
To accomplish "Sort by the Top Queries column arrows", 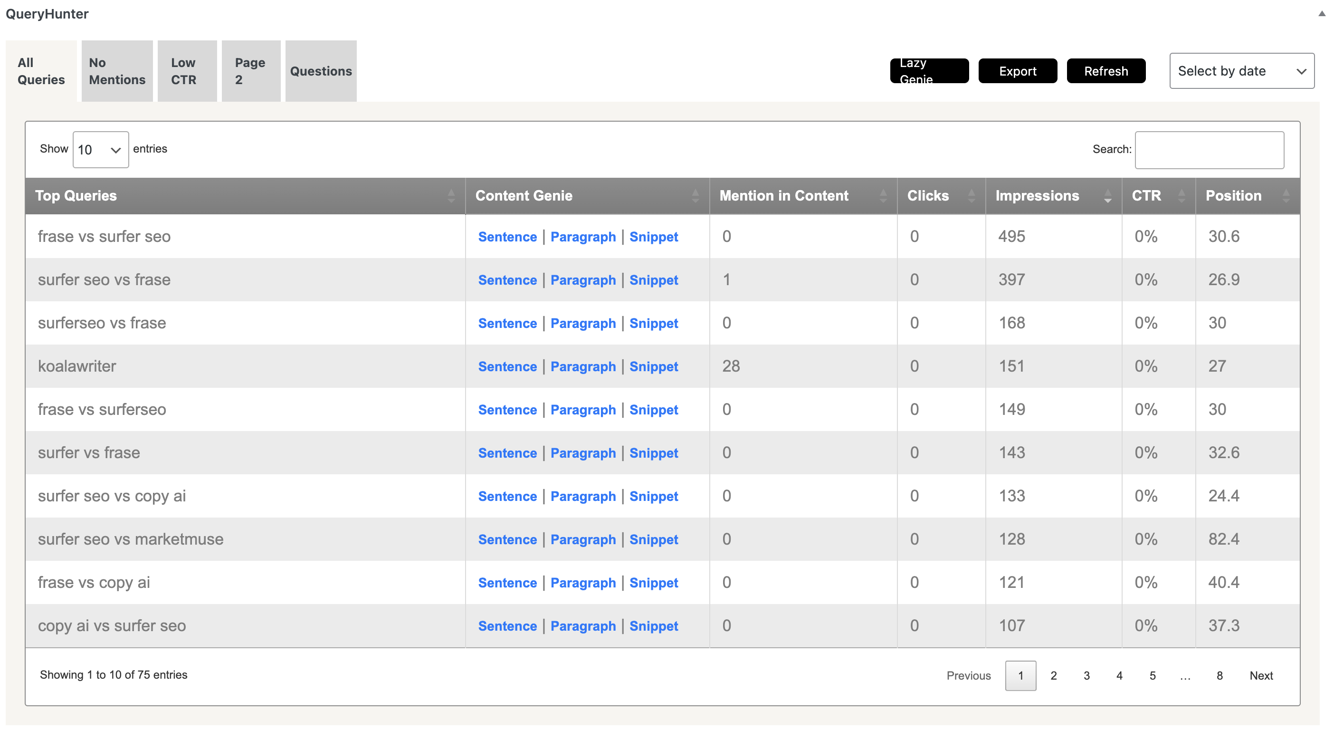I will click(x=451, y=196).
